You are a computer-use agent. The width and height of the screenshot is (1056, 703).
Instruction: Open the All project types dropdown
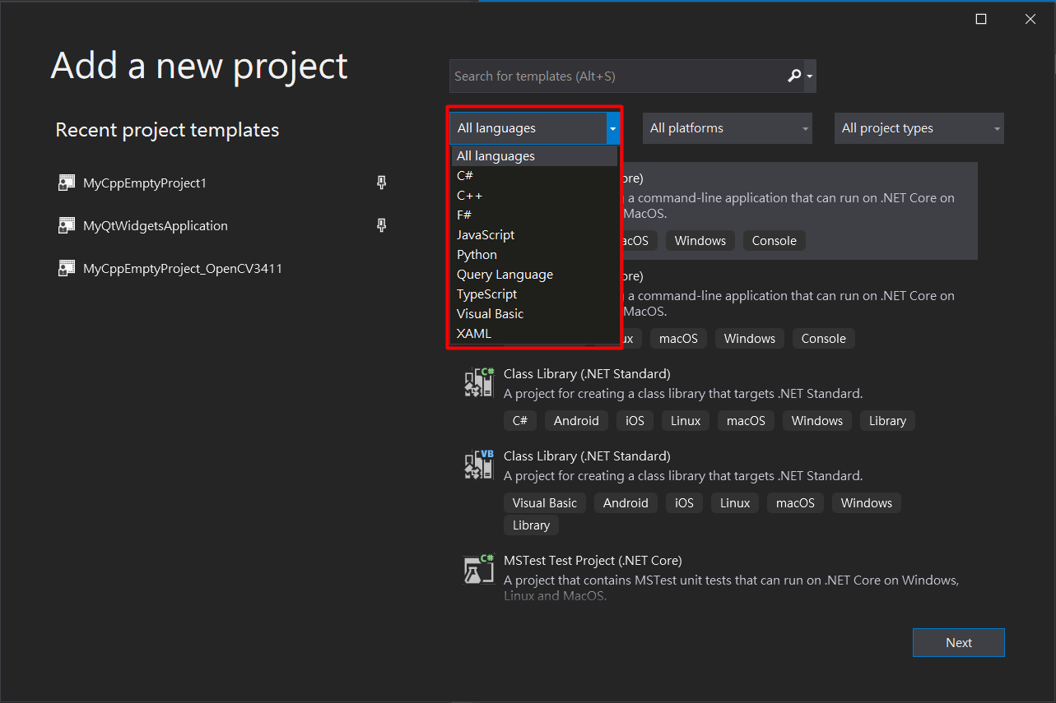click(919, 128)
